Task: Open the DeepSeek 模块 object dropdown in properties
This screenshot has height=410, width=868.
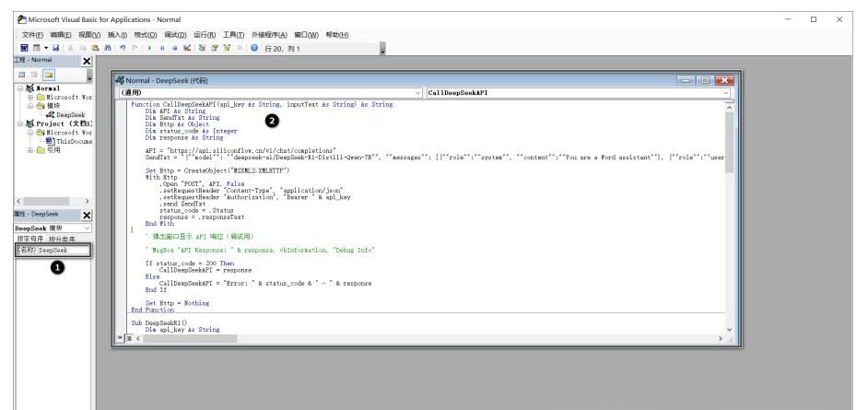Action: (x=87, y=228)
